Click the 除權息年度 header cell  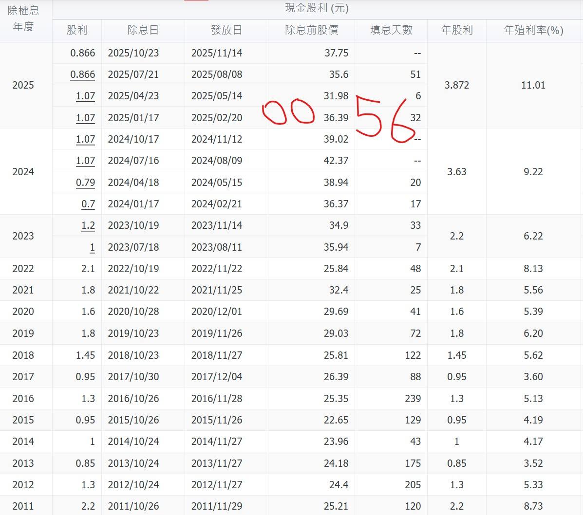pyautogui.click(x=23, y=18)
